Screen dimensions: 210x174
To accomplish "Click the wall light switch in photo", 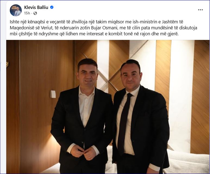I will coord(53,94).
